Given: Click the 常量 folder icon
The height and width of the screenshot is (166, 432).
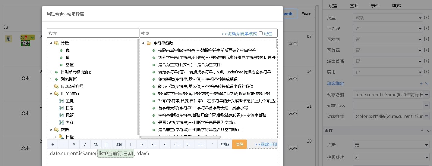Looking at the screenshot, I should point(56,43).
